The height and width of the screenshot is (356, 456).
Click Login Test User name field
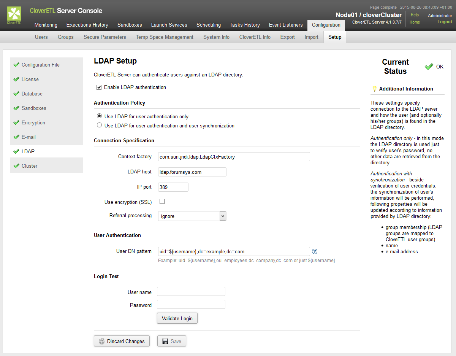pos(191,291)
